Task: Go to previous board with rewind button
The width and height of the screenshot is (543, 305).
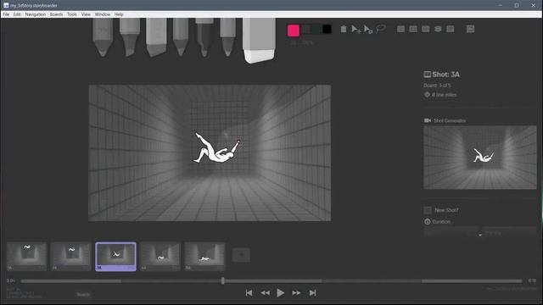Action: (265, 293)
